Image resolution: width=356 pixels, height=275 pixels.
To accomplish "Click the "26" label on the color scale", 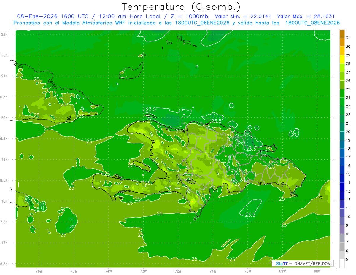I will [x=348, y=80].
